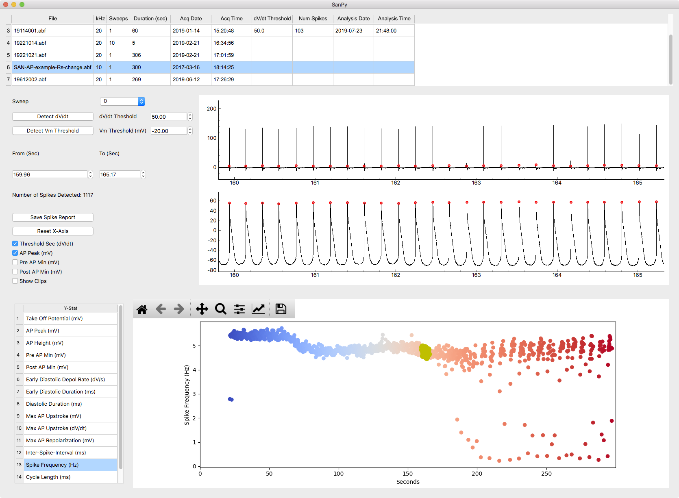The height and width of the screenshot is (498, 679).
Task: Save the figure with floppy icon
Action: pyautogui.click(x=281, y=309)
